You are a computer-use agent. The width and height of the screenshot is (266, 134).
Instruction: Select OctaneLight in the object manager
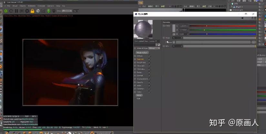tap(237, 10)
